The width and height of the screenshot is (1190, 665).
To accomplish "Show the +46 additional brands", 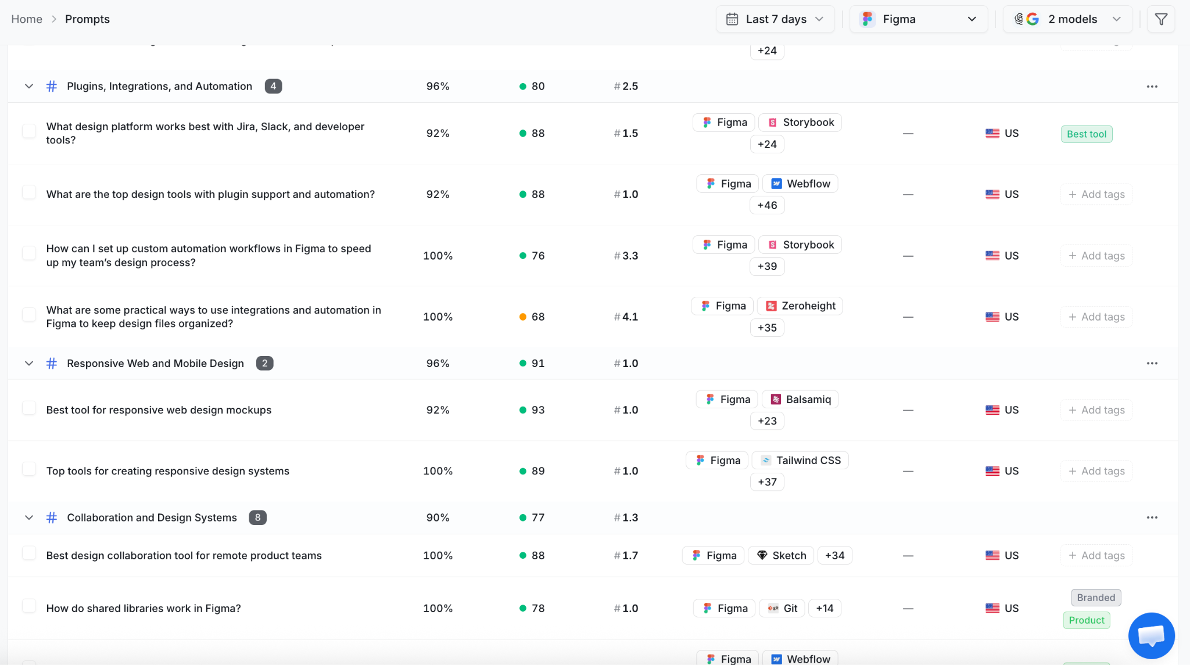I will [767, 206].
